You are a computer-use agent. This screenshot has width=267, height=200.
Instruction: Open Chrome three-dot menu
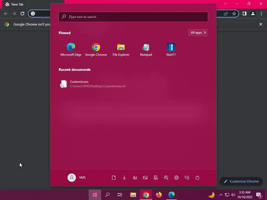pos(261,14)
